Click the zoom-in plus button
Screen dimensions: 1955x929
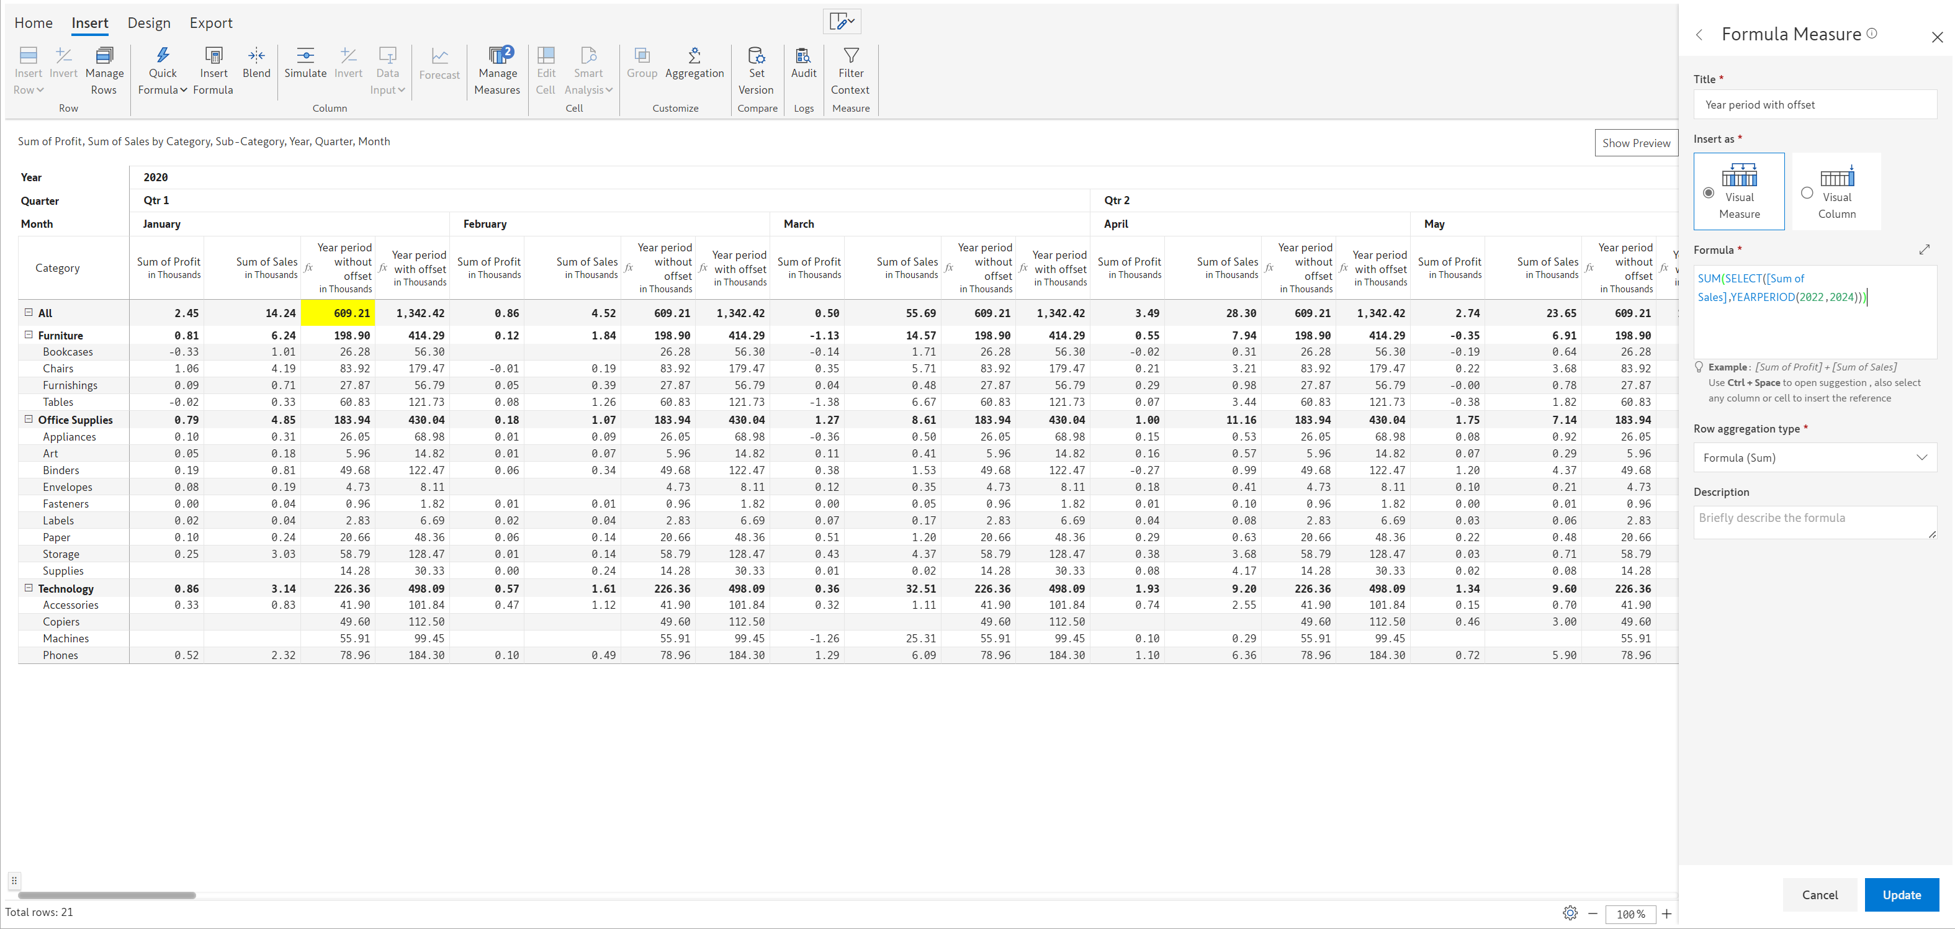click(1666, 914)
